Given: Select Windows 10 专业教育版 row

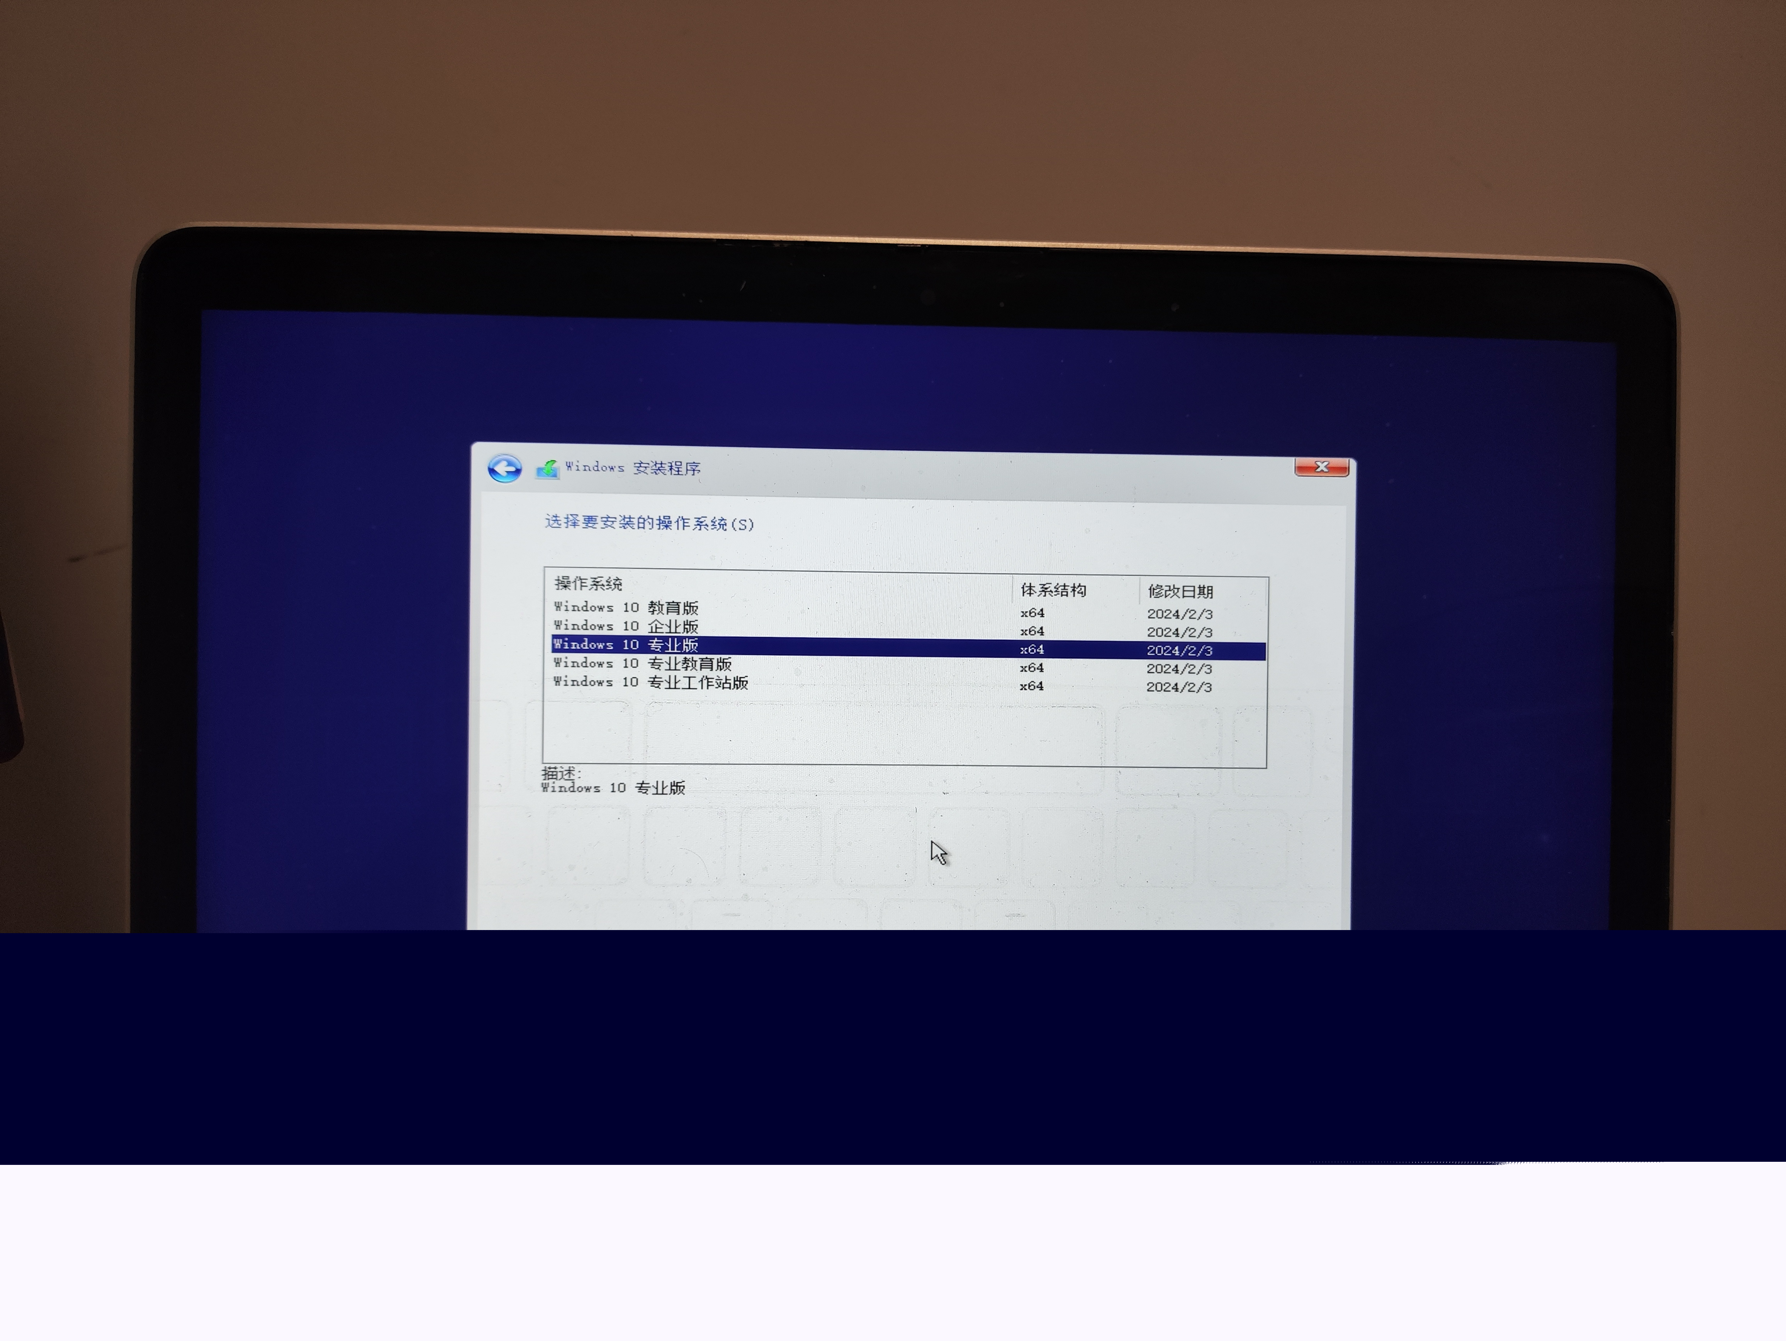Looking at the screenshot, I should pyautogui.click(x=909, y=666).
